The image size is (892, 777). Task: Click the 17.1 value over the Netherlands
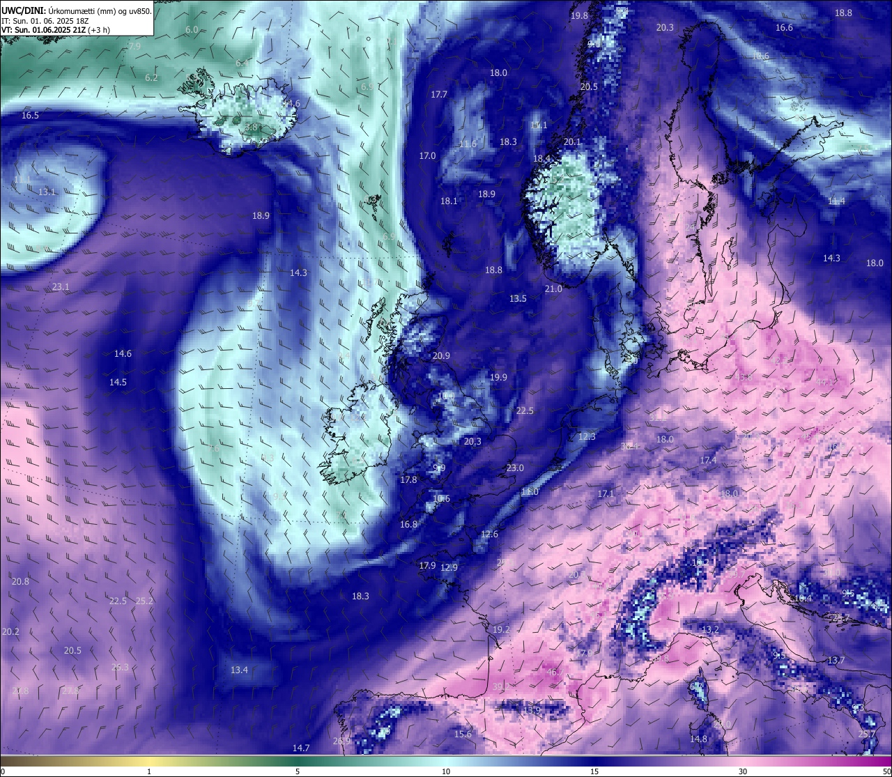(x=606, y=494)
